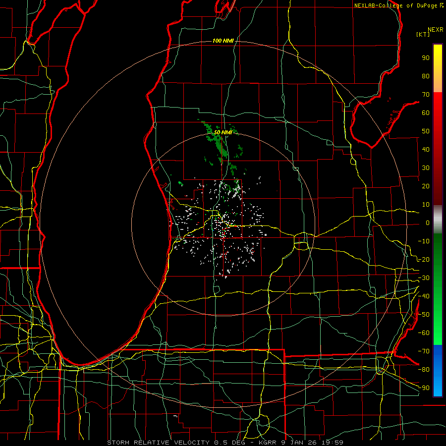Select the 40 value on the velocity scale
446x446 pixels.
[426, 149]
